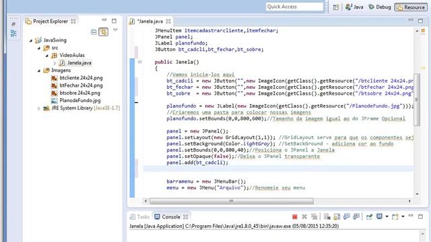Click editor scroll down arrow

coord(417,194)
